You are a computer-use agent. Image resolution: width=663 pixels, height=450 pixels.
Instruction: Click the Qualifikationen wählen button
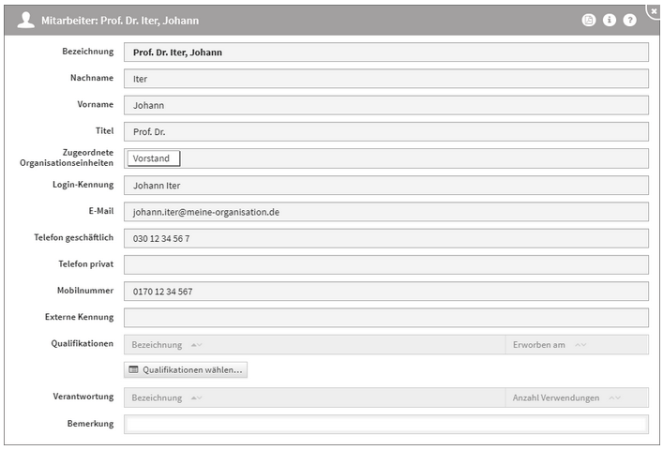coord(186,369)
